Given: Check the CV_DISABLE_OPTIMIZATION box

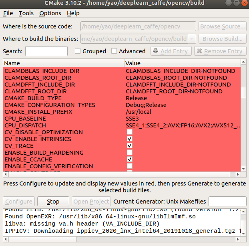Looking at the screenshot, I should (x=130, y=132).
